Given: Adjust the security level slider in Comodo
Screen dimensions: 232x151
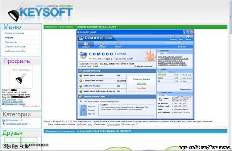Looking at the screenshot, I should pos(83,110).
